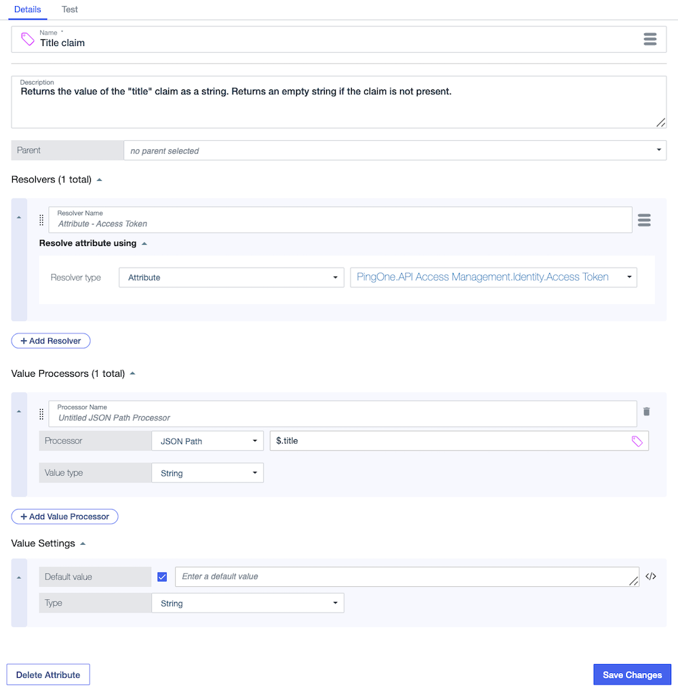Open the hamburger menu next to Name field
The height and width of the screenshot is (694, 678).
pos(650,39)
